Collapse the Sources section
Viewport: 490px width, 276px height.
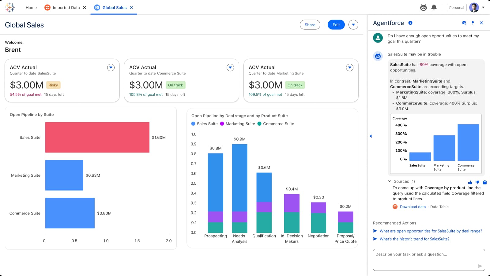390,181
